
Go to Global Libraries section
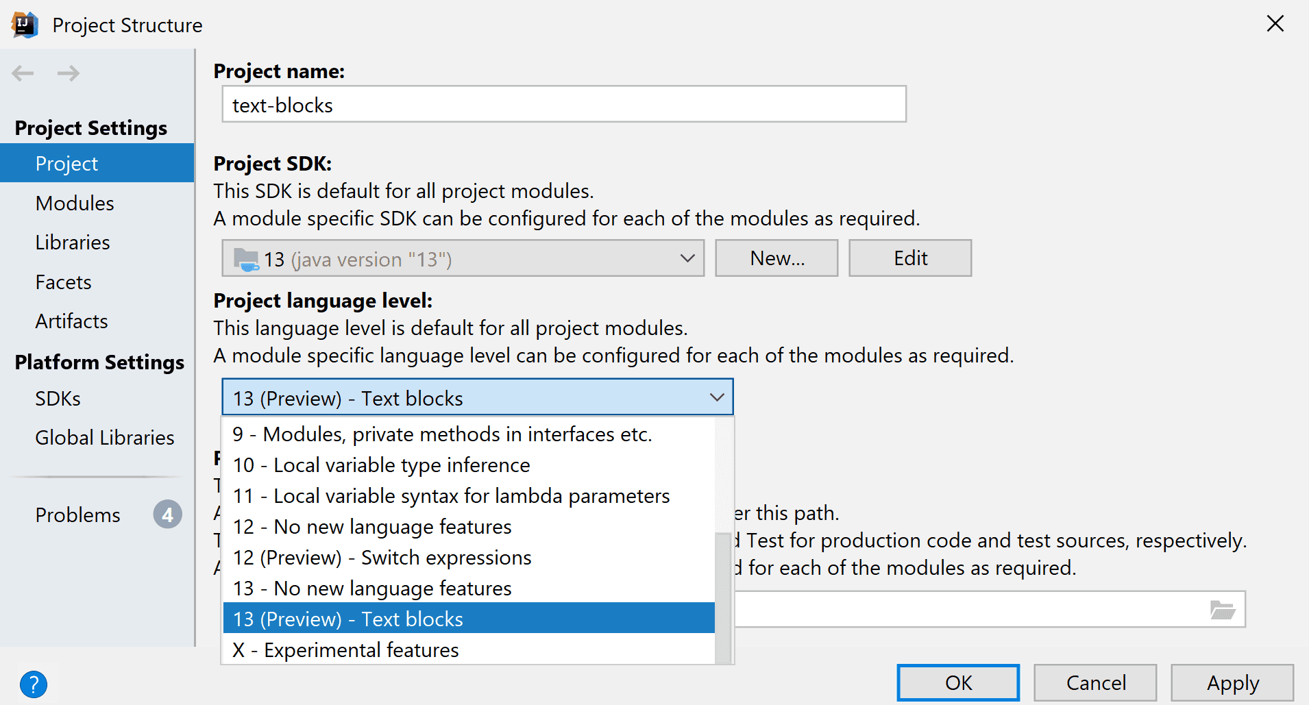tap(105, 438)
